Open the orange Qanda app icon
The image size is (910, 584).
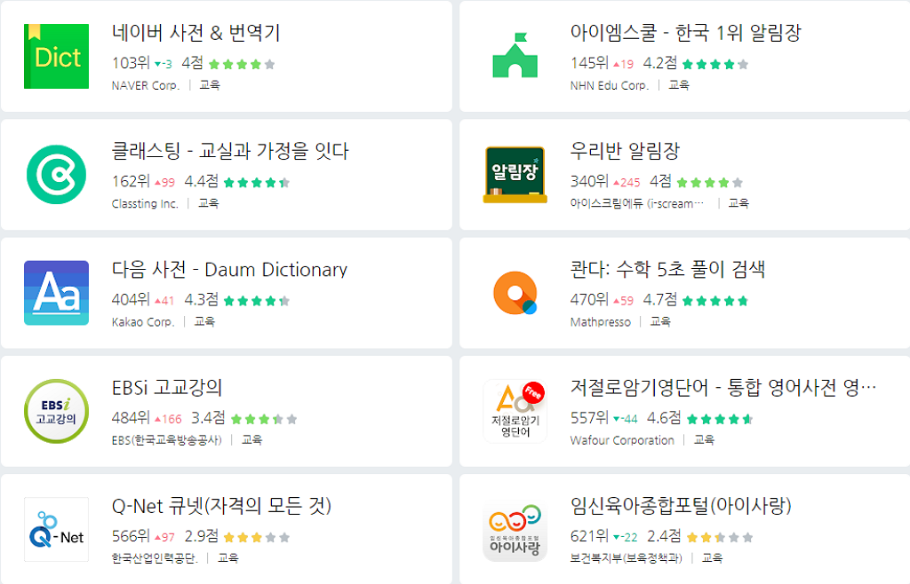click(x=515, y=293)
